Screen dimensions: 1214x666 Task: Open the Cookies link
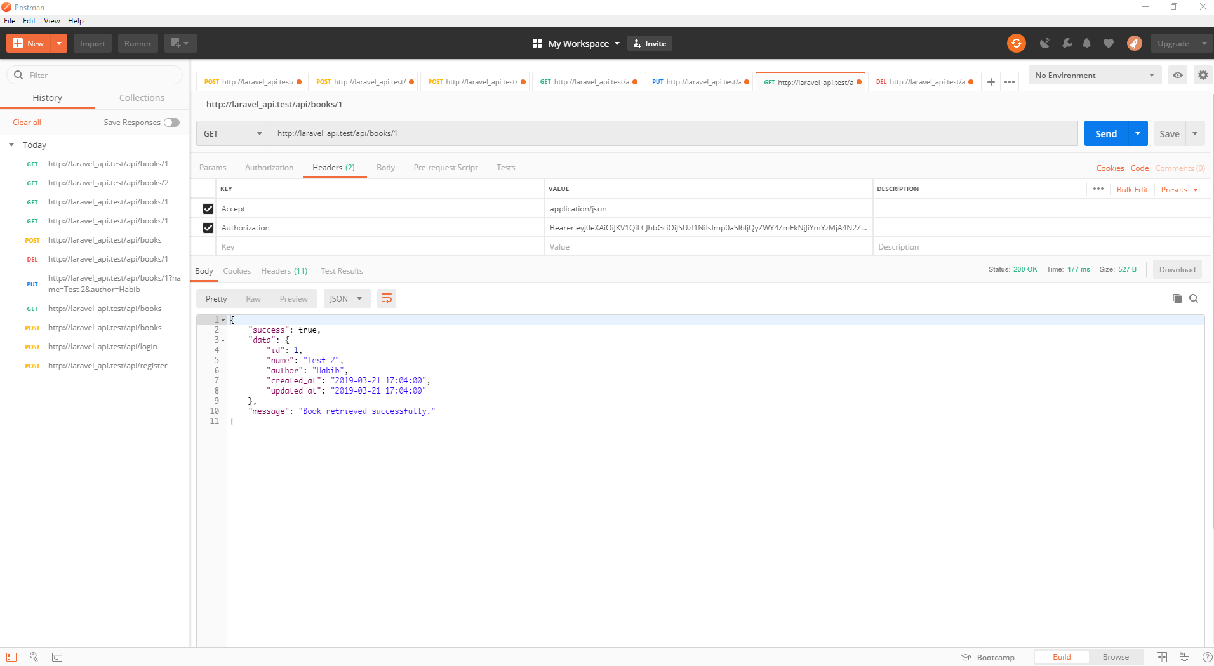click(x=1110, y=168)
